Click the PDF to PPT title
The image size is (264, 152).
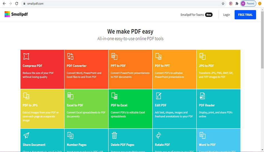click(162, 66)
